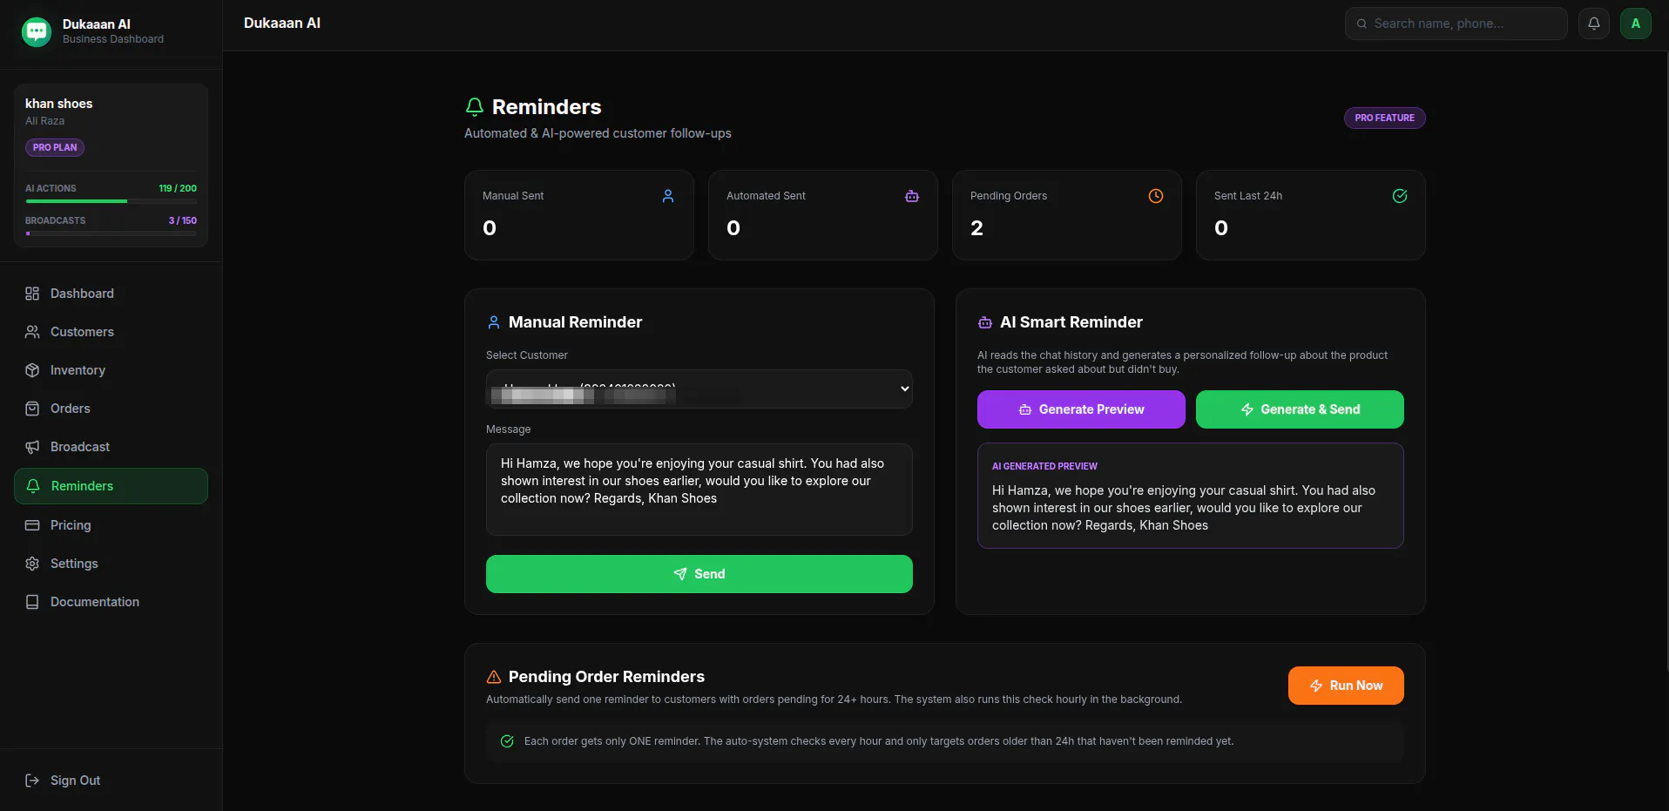Click the Pending Orders clock icon

point(1155,196)
